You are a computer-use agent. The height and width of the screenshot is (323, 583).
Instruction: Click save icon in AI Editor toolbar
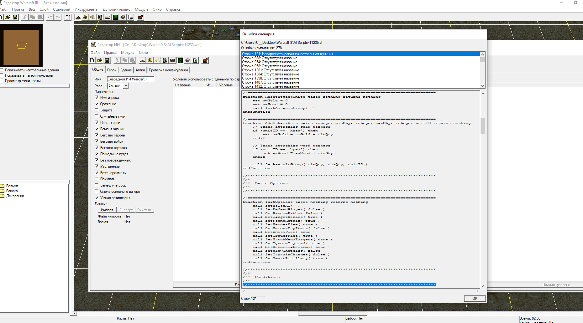[107, 60]
